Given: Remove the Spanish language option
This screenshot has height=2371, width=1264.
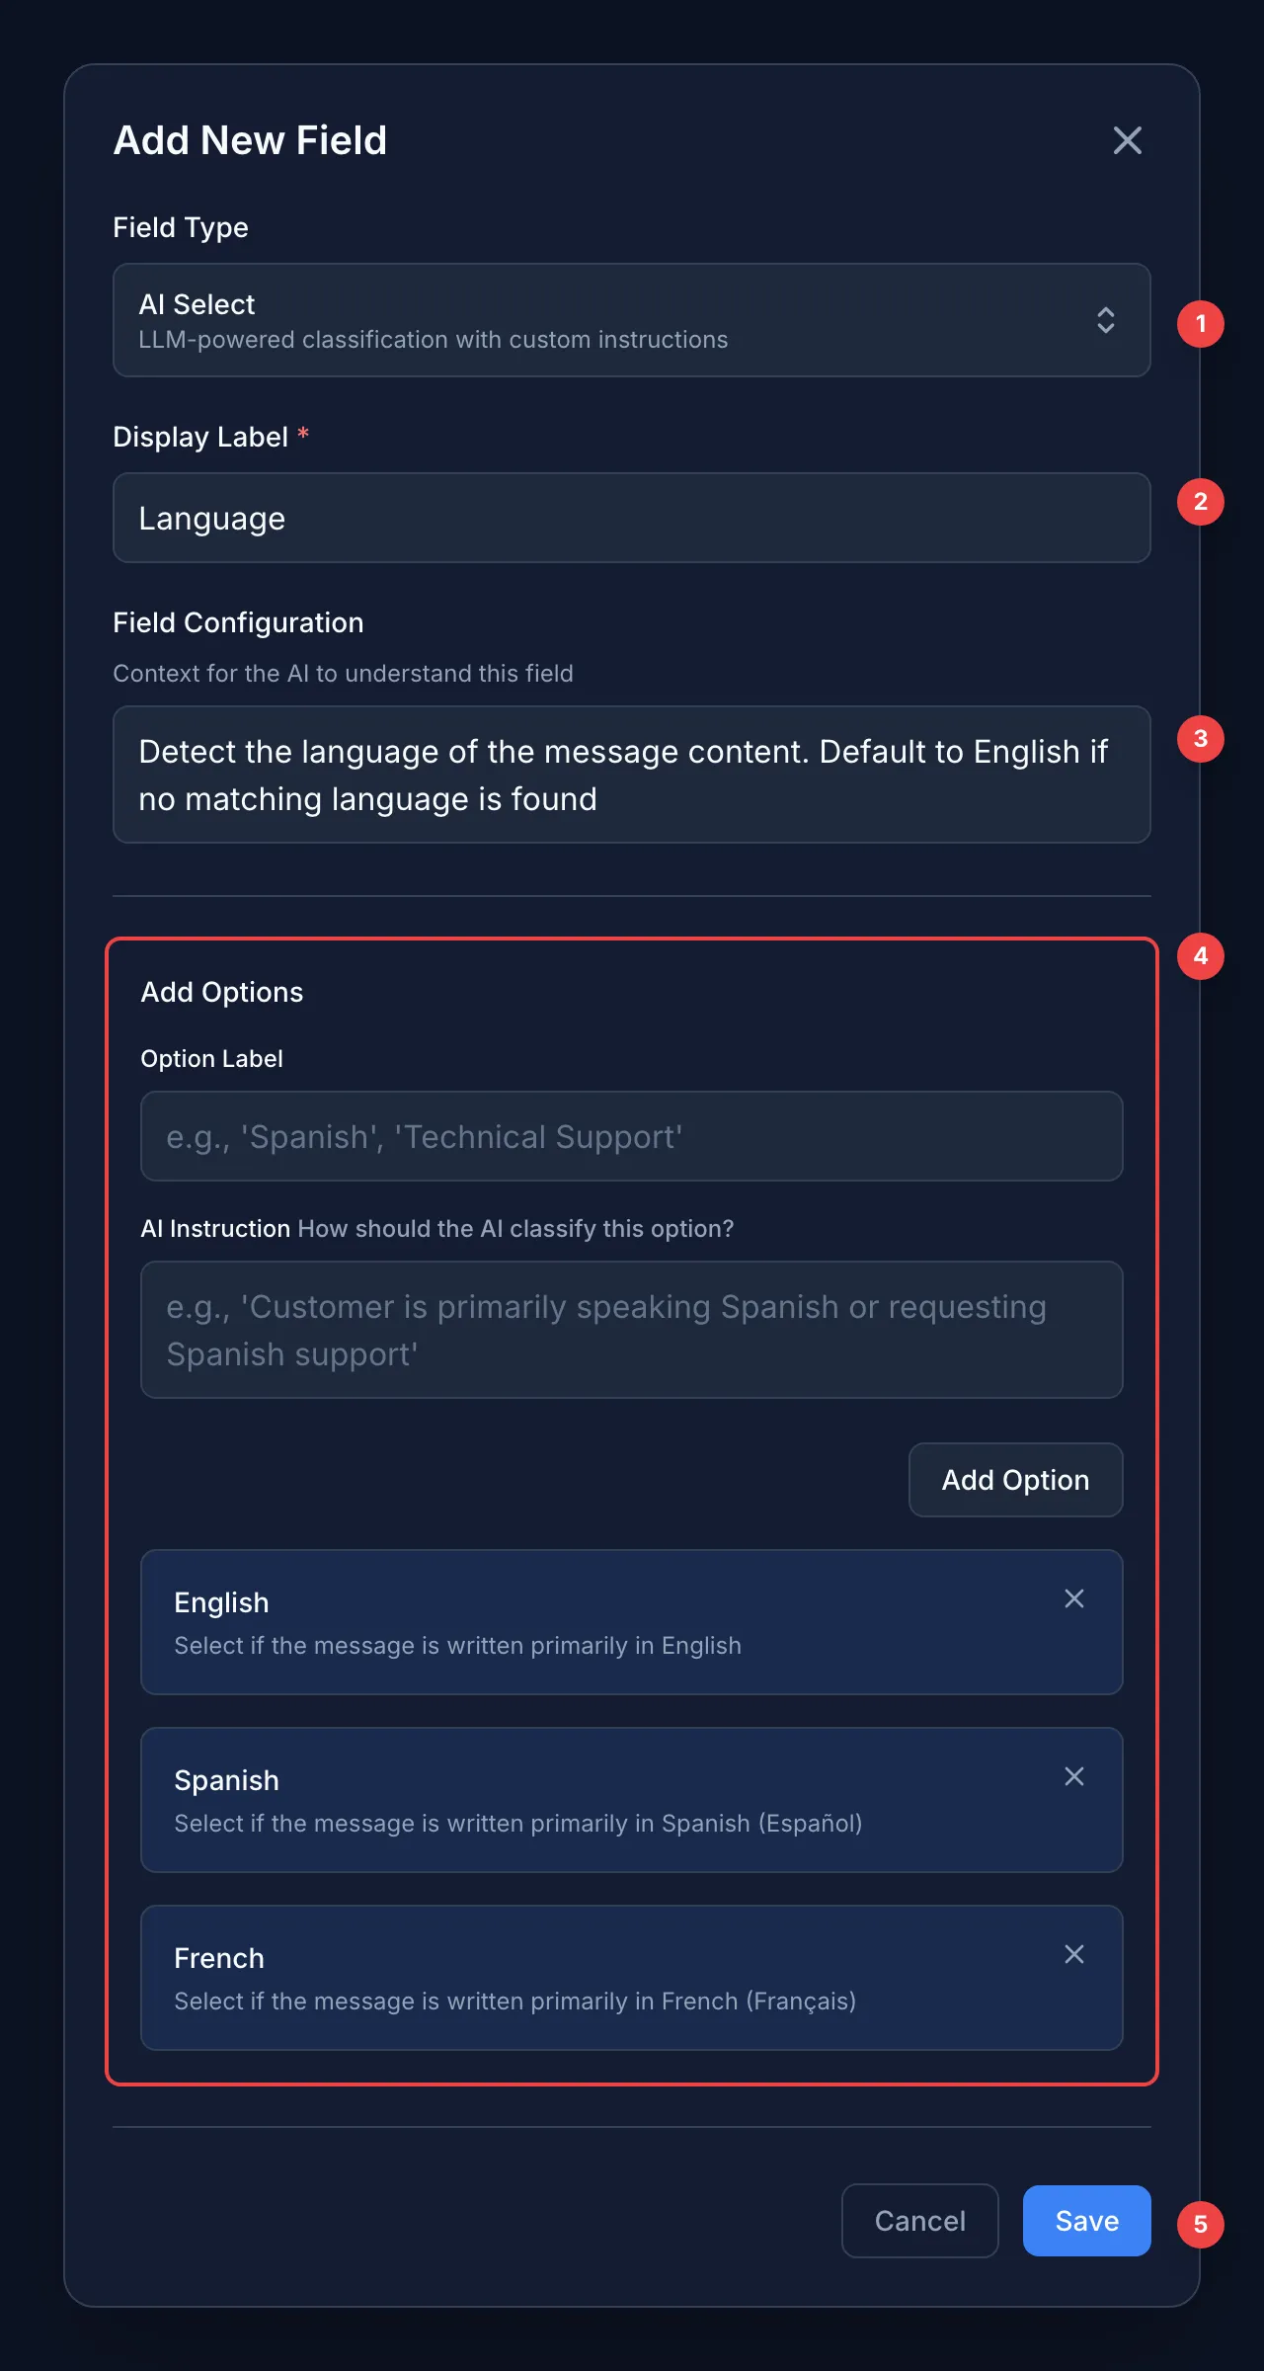Looking at the screenshot, I should 1074,1776.
